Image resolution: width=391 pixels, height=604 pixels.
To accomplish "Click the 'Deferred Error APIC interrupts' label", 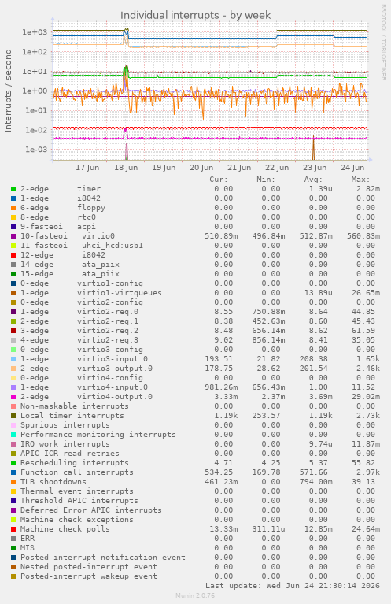I will point(91,510).
